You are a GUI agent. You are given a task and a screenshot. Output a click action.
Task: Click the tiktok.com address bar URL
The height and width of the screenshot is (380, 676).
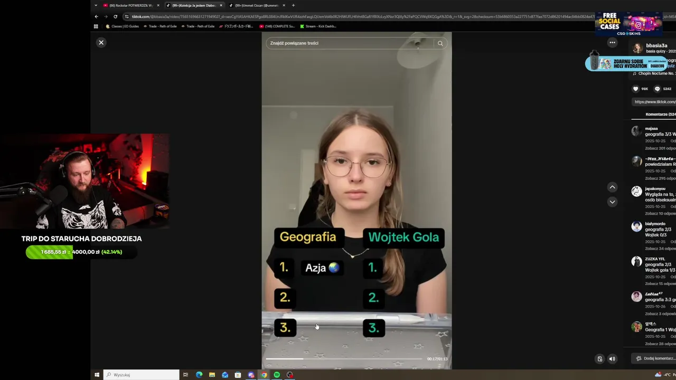click(363, 16)
